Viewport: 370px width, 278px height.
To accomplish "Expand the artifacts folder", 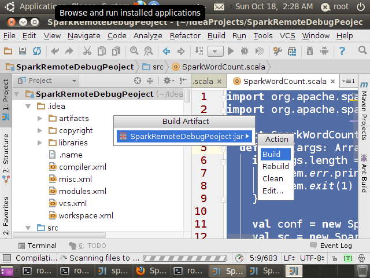I will (x=40, y=118).
